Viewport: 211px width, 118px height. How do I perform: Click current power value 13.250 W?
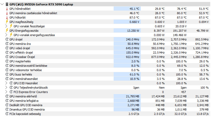pyautogui.click(x=133, y=31)
